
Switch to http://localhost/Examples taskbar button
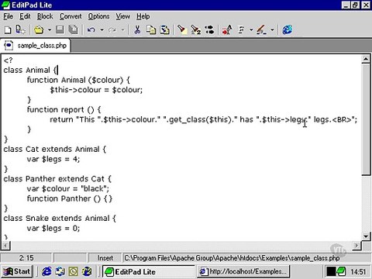click(x=243, y=271)
